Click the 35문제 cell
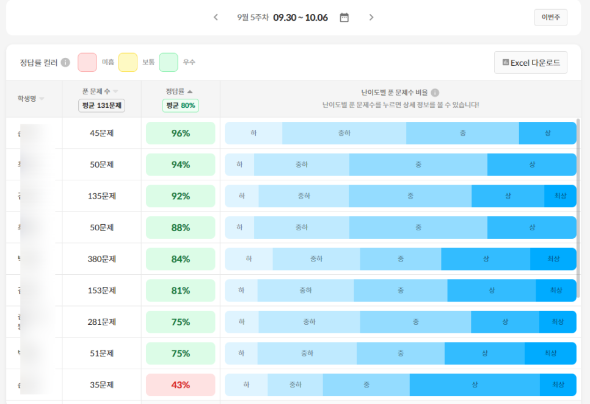This screenshot has width=590, height=404. (x=101, y=385)
